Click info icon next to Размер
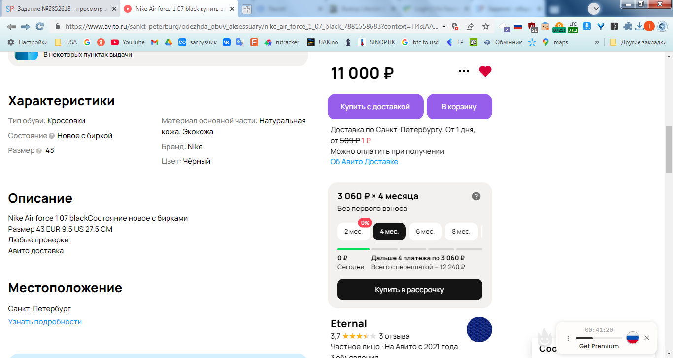The height and width of the screenshot is (358, 673). [x=39, y=151]
